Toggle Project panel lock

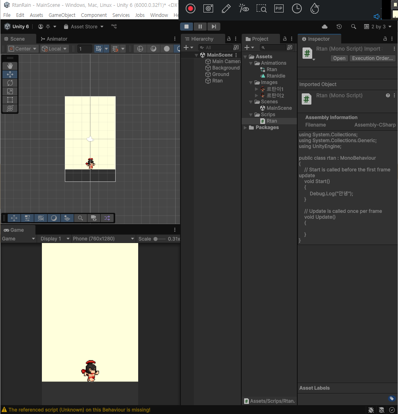point(285,39)
